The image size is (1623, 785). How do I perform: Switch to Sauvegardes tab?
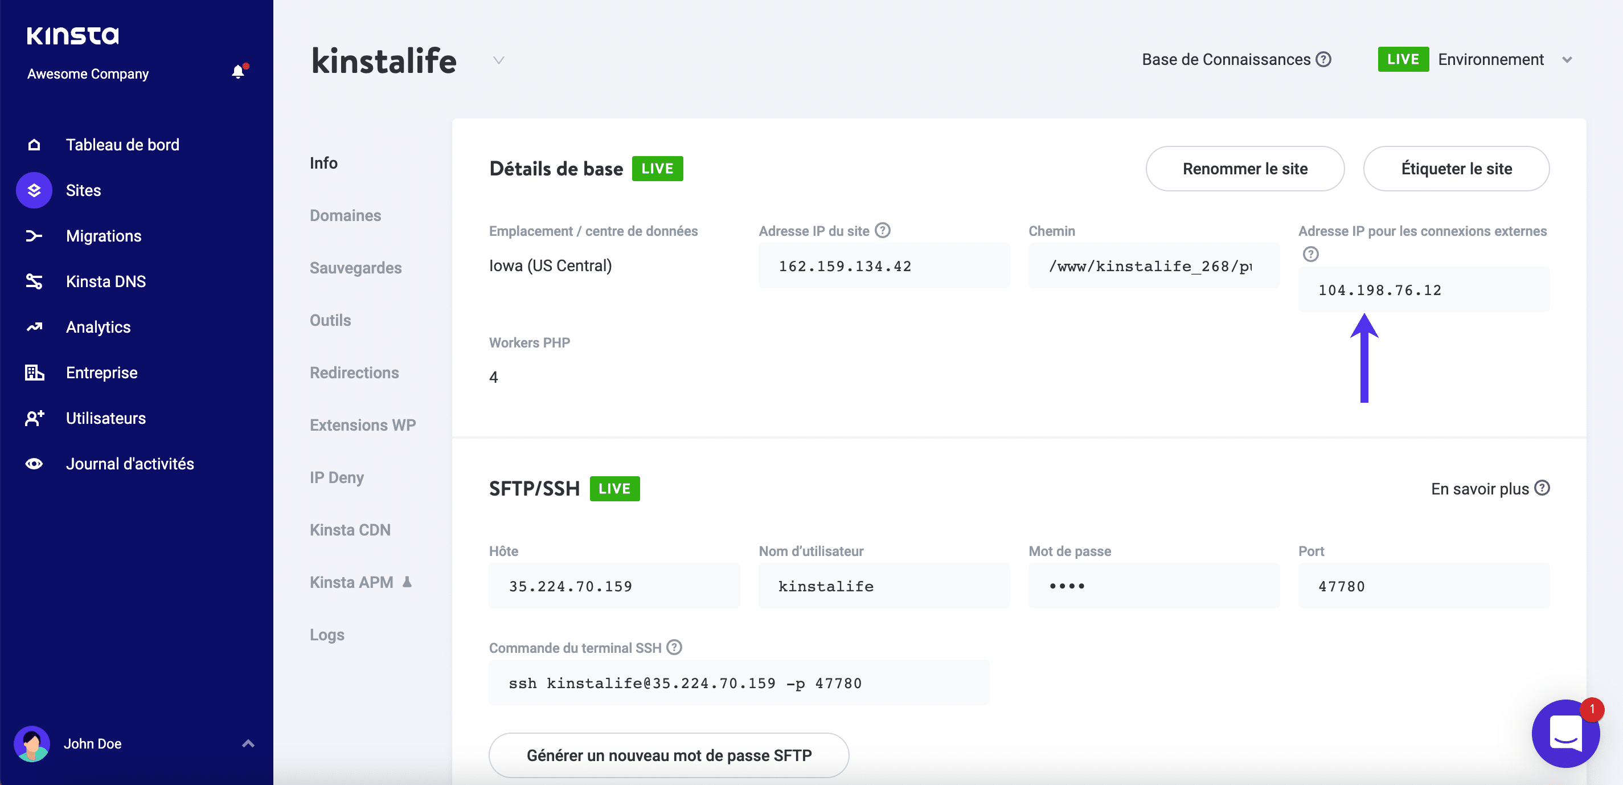(356, 268)
